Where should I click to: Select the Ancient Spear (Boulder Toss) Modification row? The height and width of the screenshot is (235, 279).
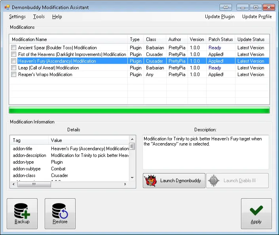tap(139, 47)
